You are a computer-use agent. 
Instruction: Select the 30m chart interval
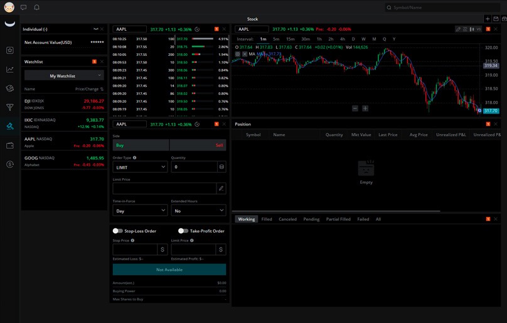pyautogui.click(x=306, y=39)
